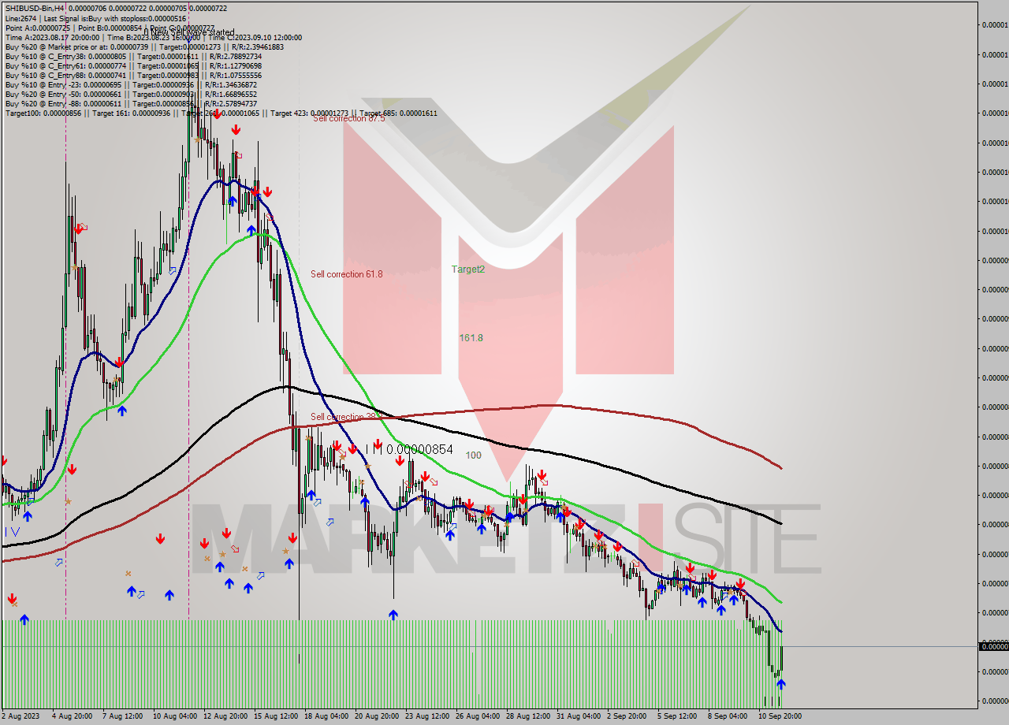Click the '8 Sep 04:00' time axis label
Screen dimensions: 1009x725
[728, 716]
